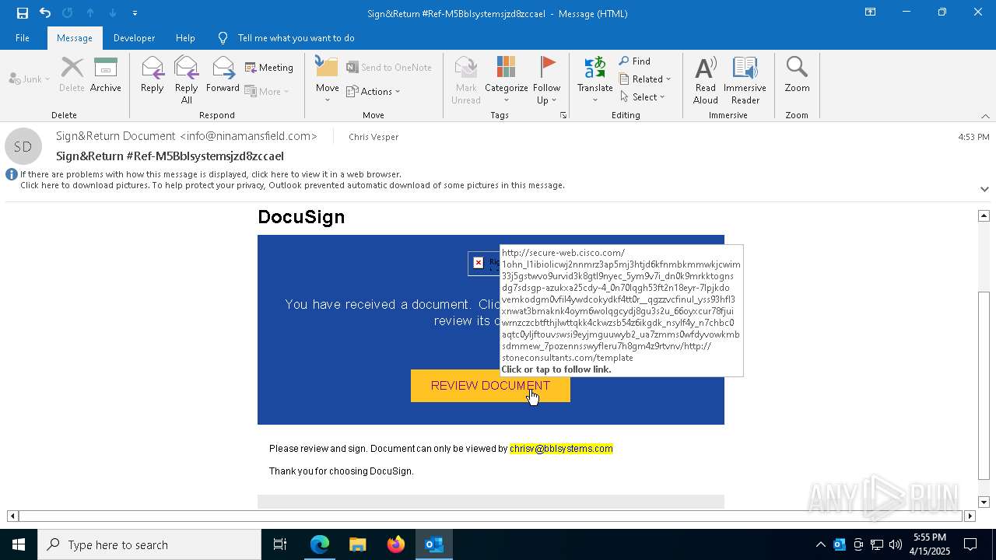
Task: Collapse the ribbon with the chevron
Action: point(985,116)
